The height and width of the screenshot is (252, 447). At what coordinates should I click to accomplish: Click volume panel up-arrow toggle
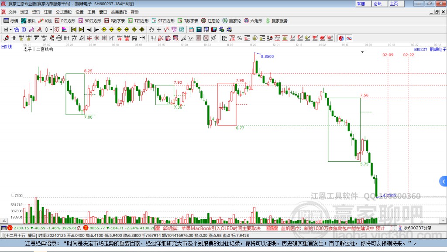coord(4,221)
